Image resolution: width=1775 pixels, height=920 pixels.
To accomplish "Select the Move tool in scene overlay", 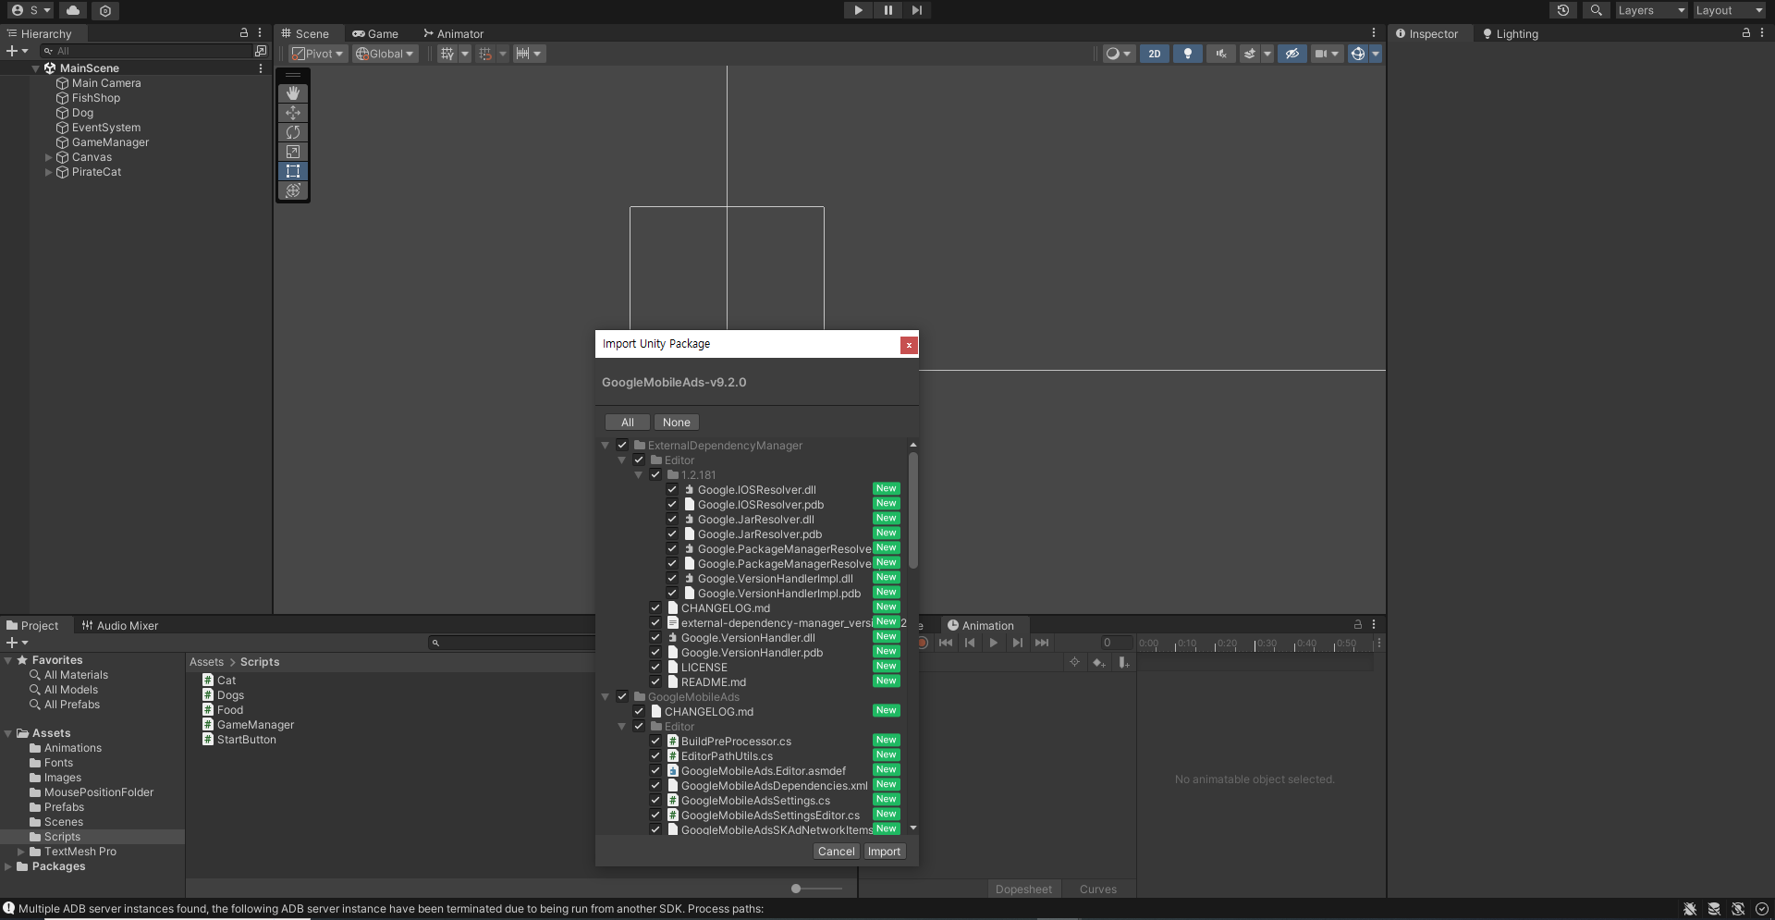I will click(293, 113).
